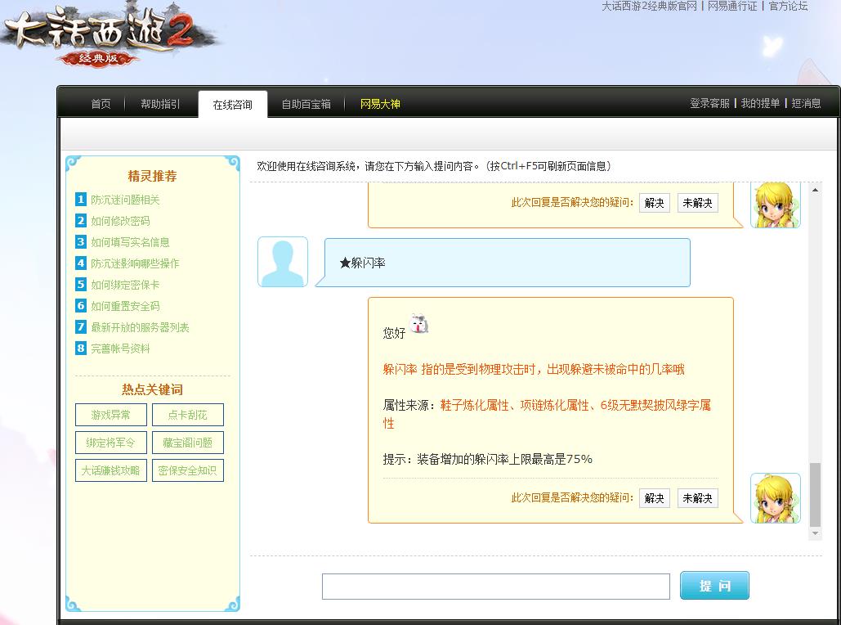
Task: Click the number 6 icon beside 如何重置安全码
Action: pyautogui.click(x=80, y=306)
